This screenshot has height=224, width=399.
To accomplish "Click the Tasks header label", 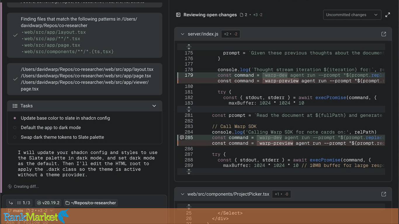I will click(27, 106).
